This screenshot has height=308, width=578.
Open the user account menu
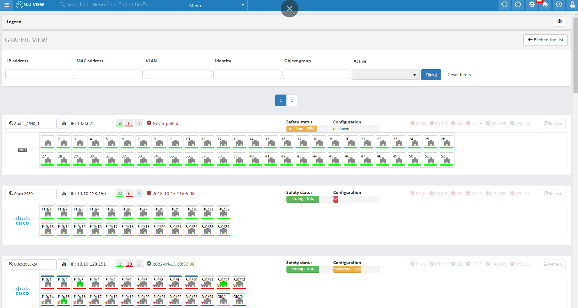[x=572, y=5]
